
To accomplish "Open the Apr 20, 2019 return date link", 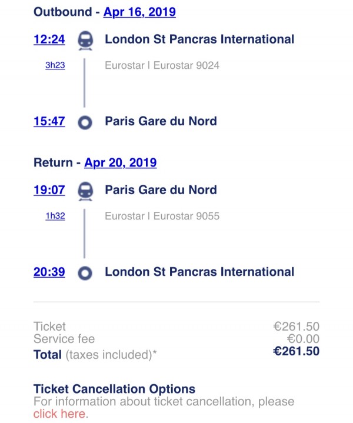I will point(121,163).
